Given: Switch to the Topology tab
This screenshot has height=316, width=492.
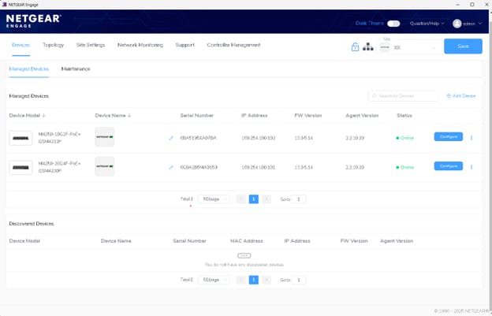Looking at the screenshot, I should (x=54, y=45).
